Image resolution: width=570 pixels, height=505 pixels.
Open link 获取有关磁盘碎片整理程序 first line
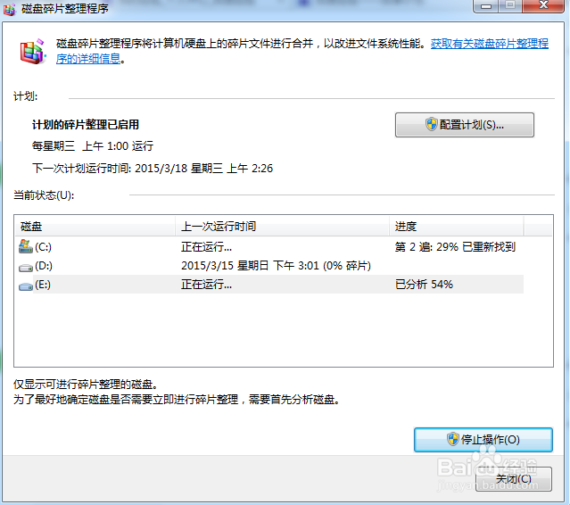[x=490, y=44]
